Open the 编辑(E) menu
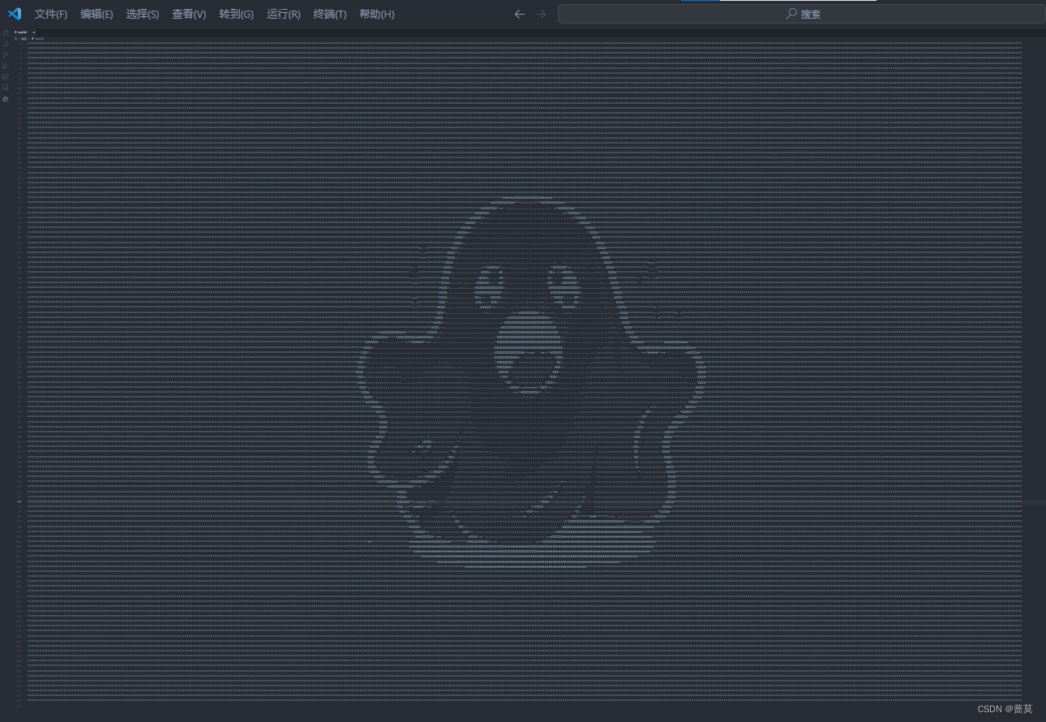 pos(96,14)
